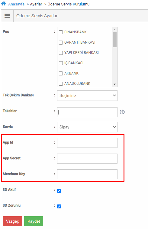Open the Tek Çekim Bankası dropdown

87,95
